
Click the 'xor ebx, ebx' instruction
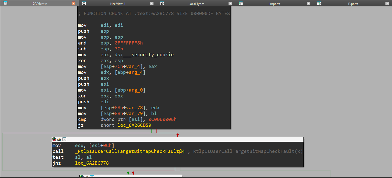pyautogui.click(x=101, y=96)
